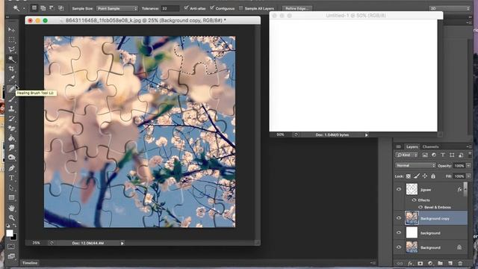Enable Sample All Layers checkbox

click(240, 8)
